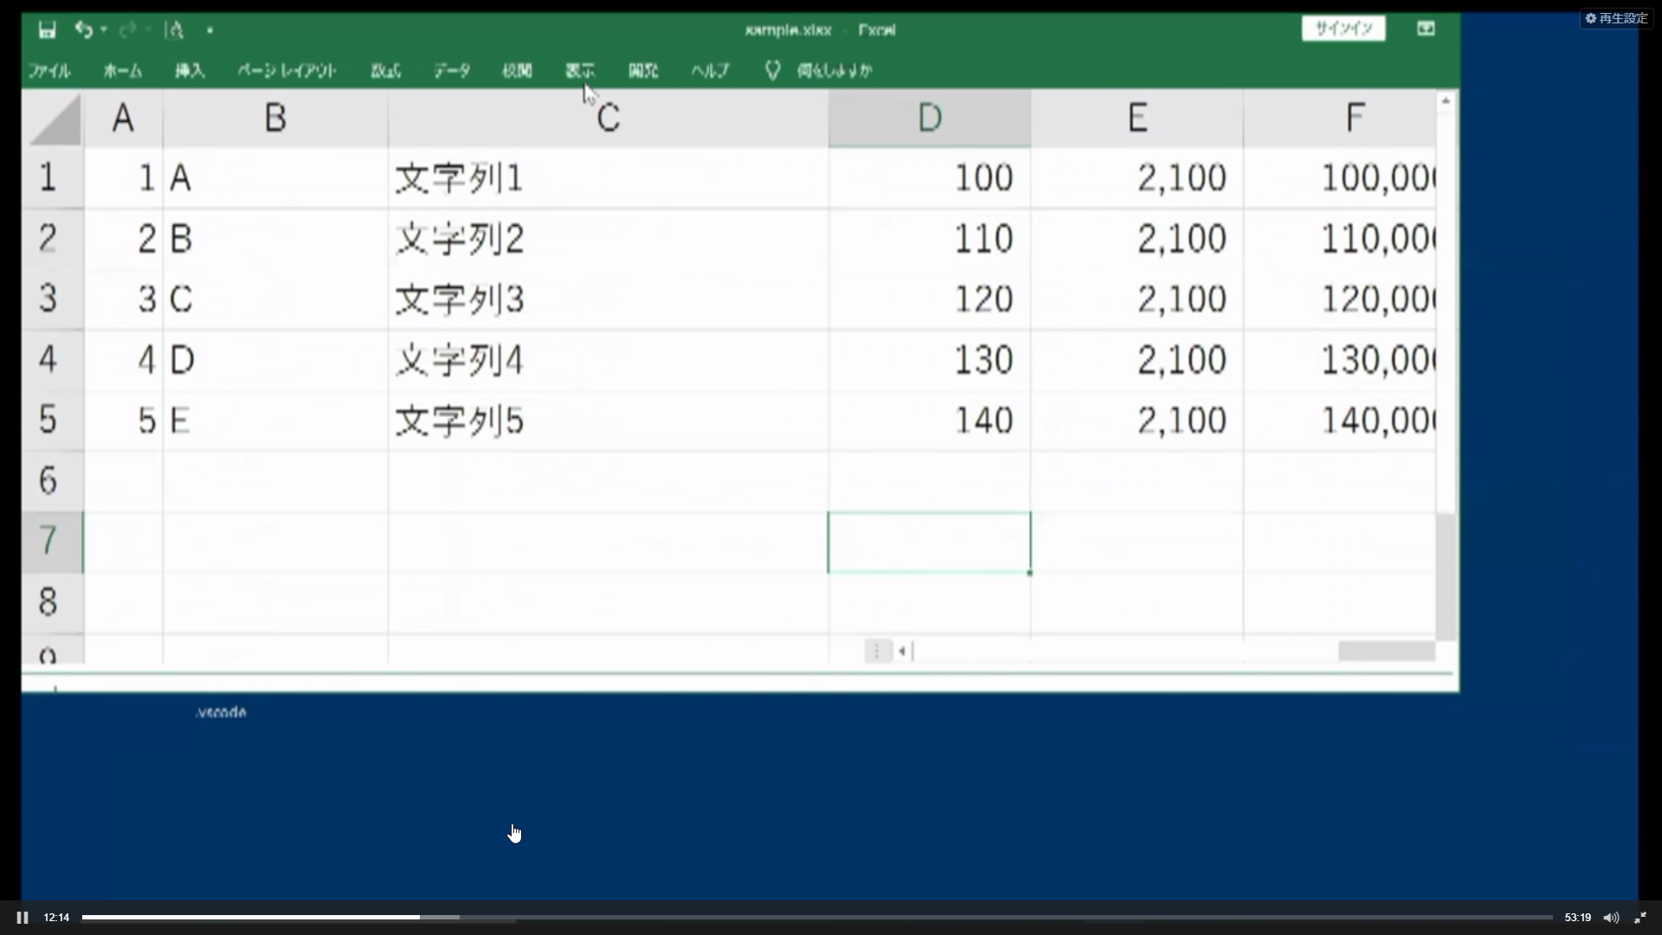Click the vertical scrollbar up arrow
The height and width of the screenshot is (935, 1662).
pyautogui.click(x=1445, y=102)
